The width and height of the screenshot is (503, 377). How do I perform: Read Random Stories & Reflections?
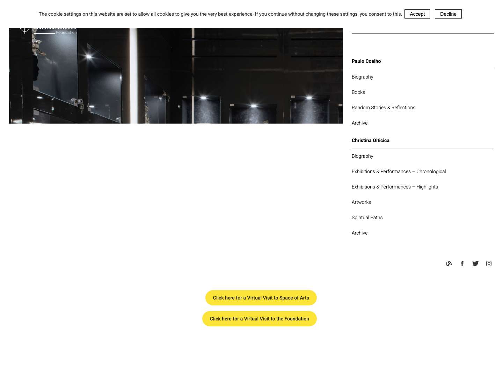tap(383, 108)
